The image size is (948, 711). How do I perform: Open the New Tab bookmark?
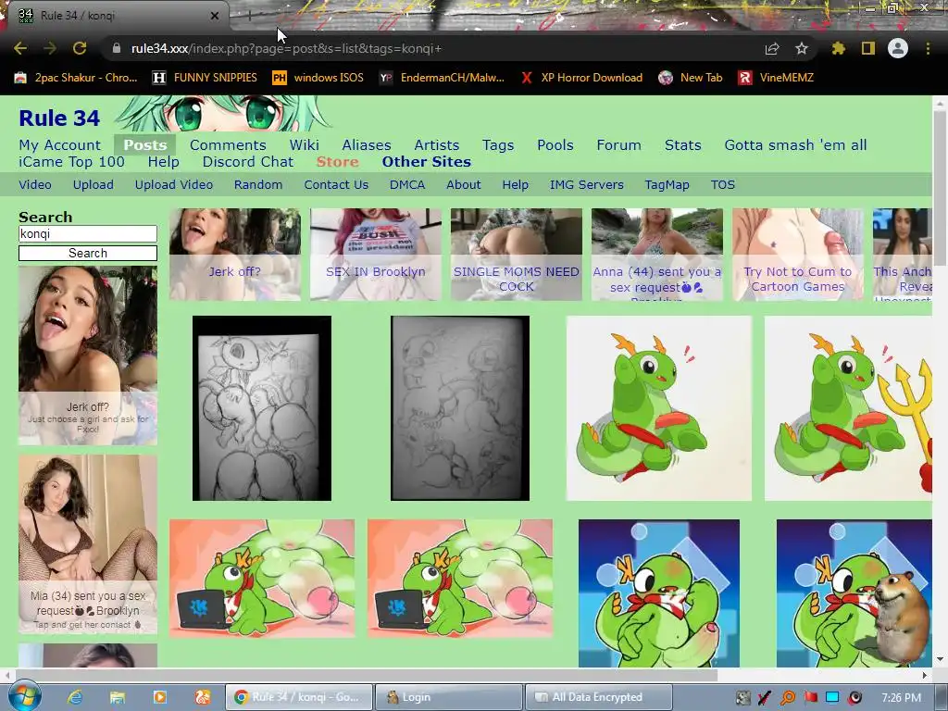point(691,78)
